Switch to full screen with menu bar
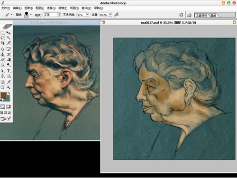Image resolution: width=237 pixels, height=178 pixels. (6, 112)
